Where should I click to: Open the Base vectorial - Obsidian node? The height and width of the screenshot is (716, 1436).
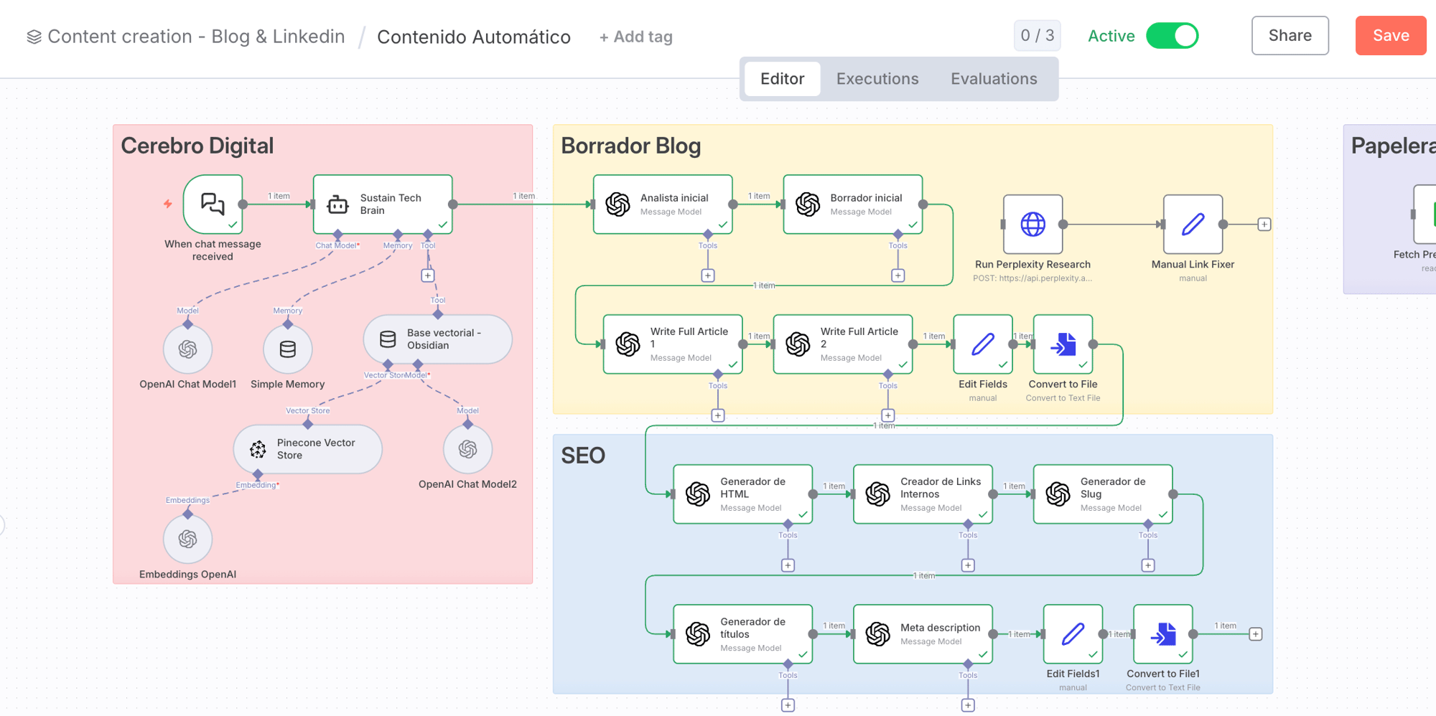pyautogui.click(x=437, y=339)
